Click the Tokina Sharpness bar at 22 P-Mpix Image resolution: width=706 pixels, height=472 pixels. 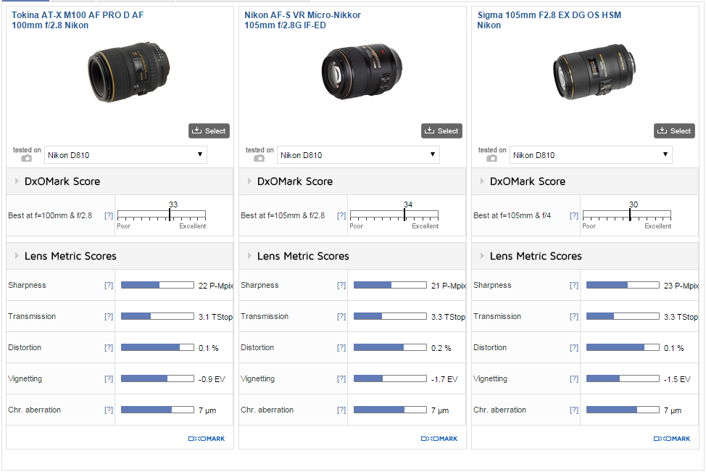[157, 285]
